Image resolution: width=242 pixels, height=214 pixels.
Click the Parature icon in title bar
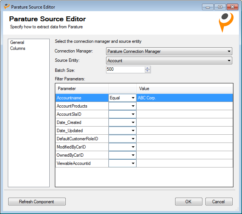(x=6, y=6)
